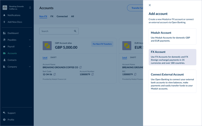Switch to the All accounts tab

[73, 16]
